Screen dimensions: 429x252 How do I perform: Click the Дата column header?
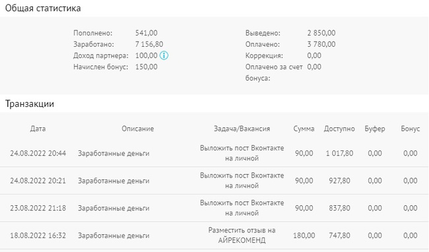[38, 129]
